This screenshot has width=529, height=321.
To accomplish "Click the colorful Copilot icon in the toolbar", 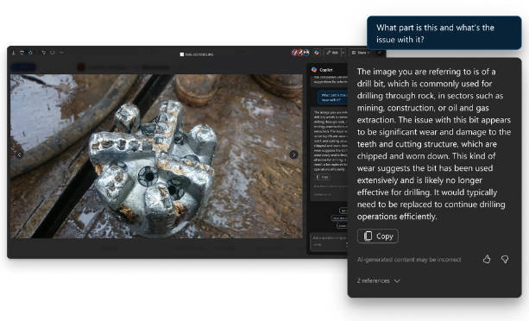I will [x=317, y=53].
